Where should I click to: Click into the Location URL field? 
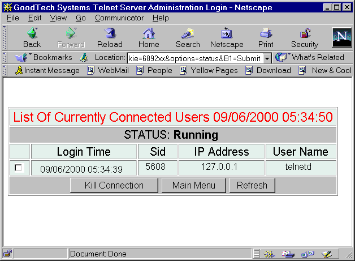pos(195,58)
